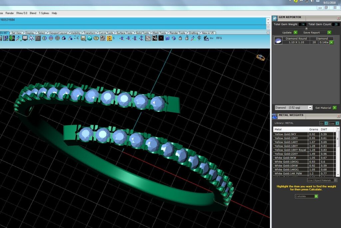Click the Calculate button label
The width and height of the screenshot is (341, 228).
[301, 196]
